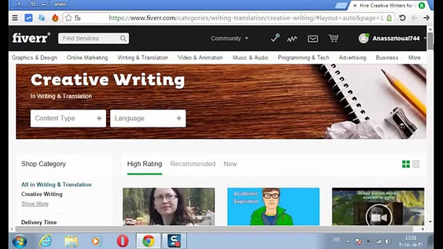Open the 24 hour express delivery video gig
Image resolution: width=443 pixels, height=249 pixels.
click(378, 206)
